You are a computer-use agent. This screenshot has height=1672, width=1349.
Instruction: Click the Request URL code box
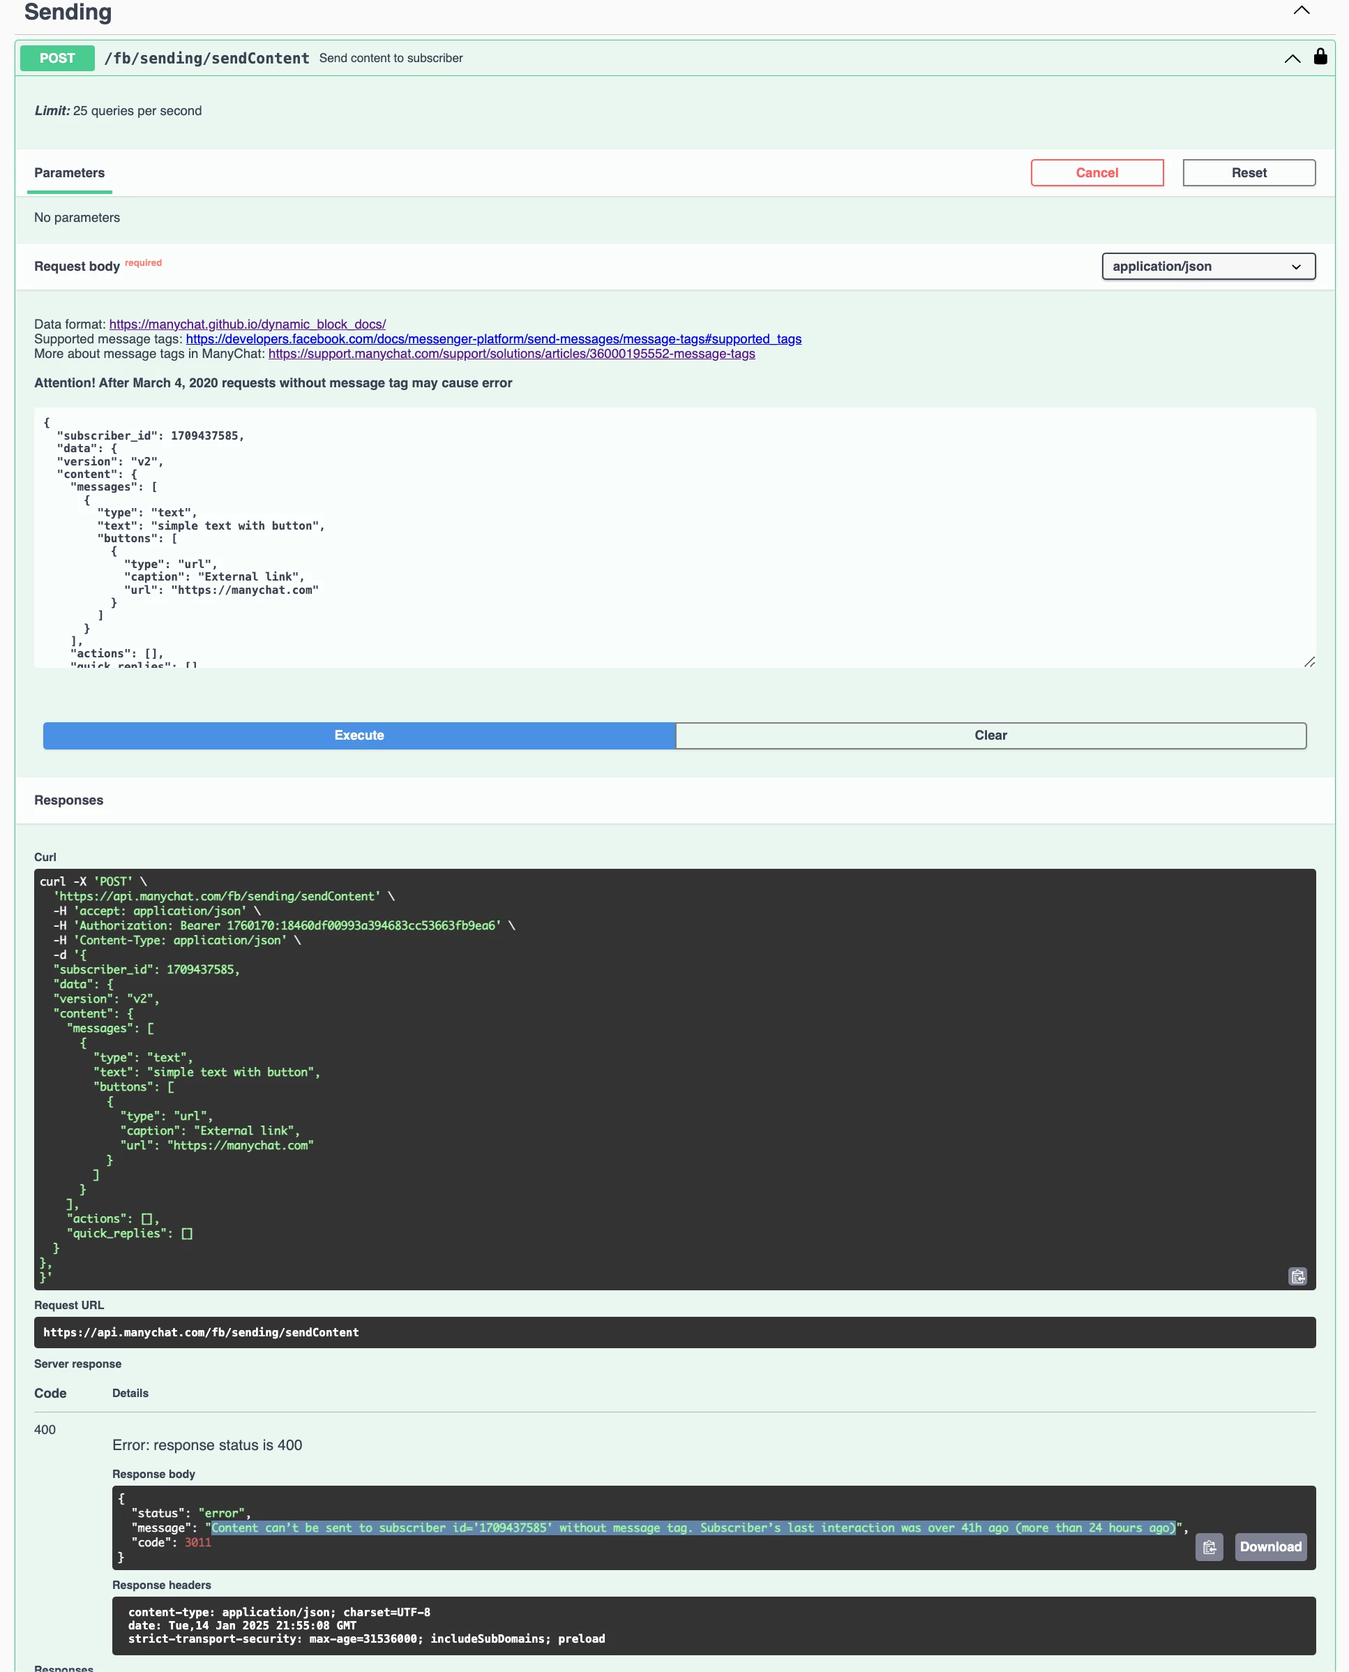pos(673,1332)
